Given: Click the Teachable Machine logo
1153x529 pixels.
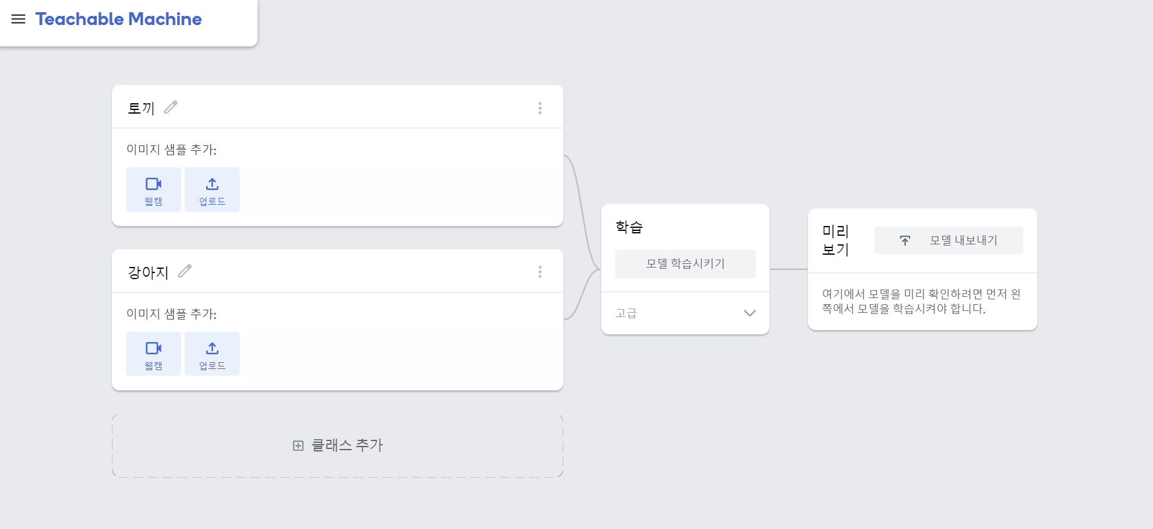Looking at the screenshot, I should pos(119,19).
